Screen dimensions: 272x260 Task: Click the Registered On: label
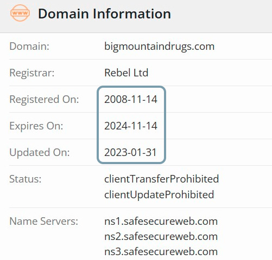(44, 99)
